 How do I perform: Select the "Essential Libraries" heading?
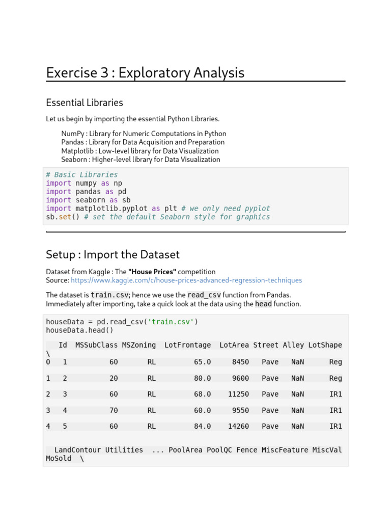(85, 102)
